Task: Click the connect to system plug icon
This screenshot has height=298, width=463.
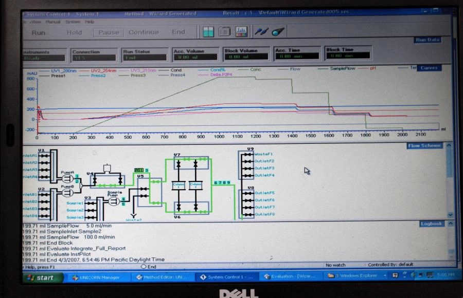Action: click(x=261, y=32)
